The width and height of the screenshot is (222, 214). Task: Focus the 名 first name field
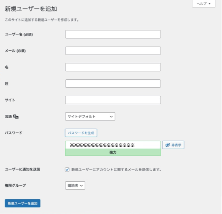113,67
